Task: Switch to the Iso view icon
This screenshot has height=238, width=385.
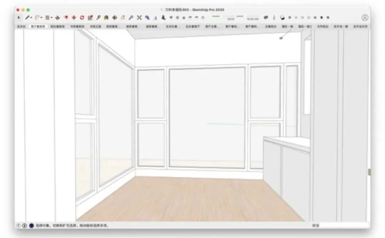Action: (171, 18)
